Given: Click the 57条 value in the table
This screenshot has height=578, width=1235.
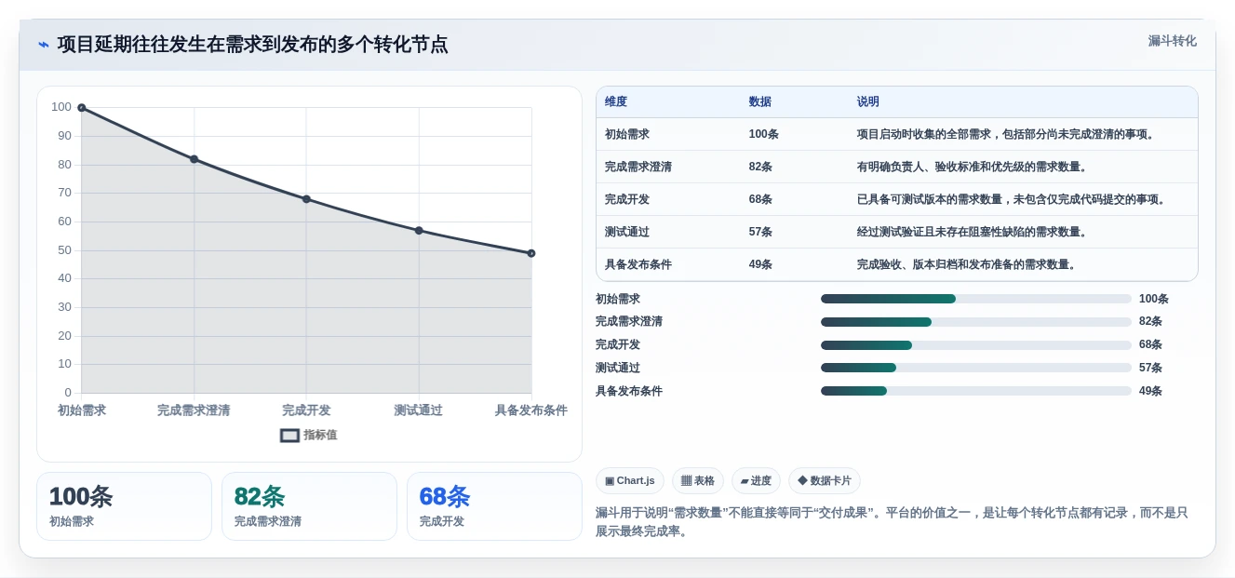Looking at the screenshot, I should click(x=760, y=232).
